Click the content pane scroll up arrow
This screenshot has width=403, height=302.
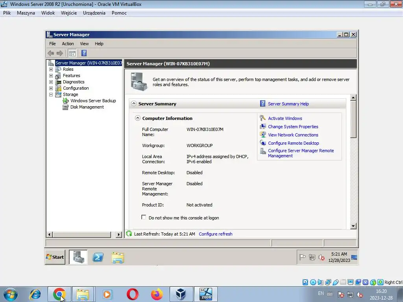(353, 98)
